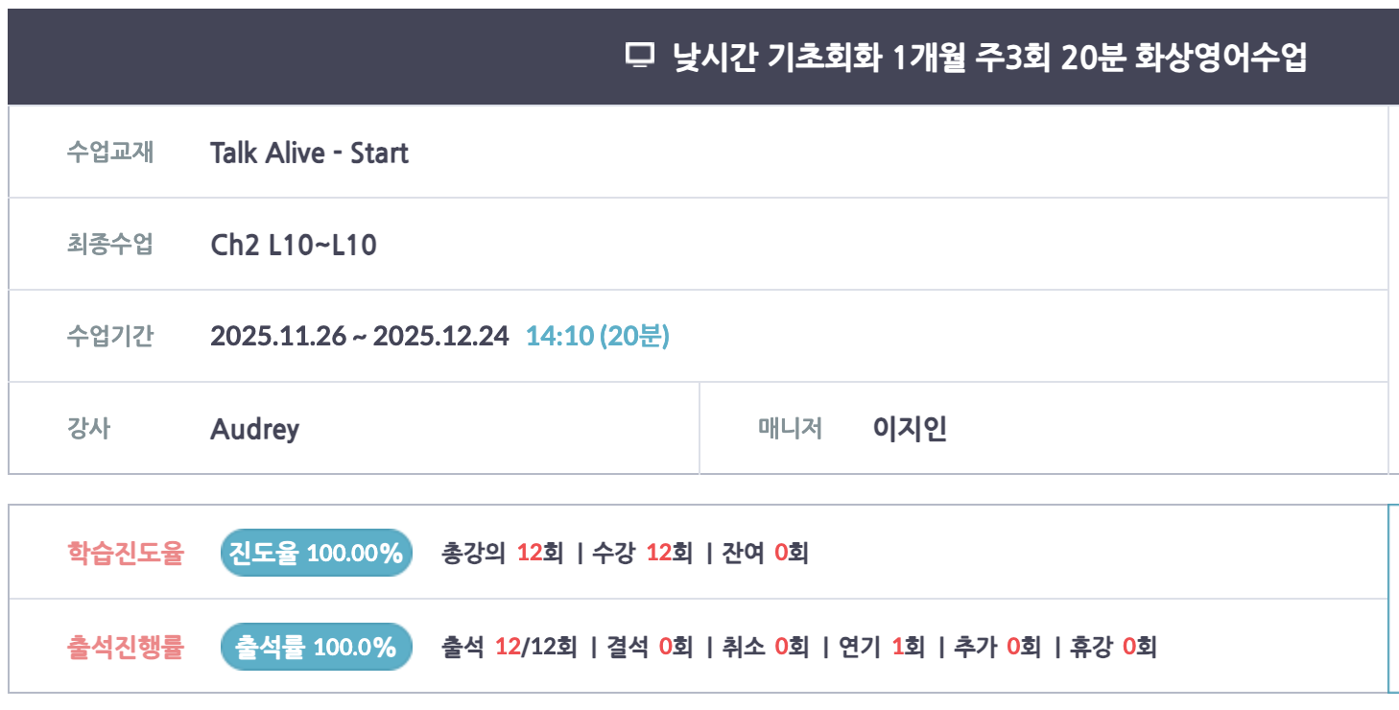
Task: Click the 최종수업 label
Action: [x=109, y=245]
